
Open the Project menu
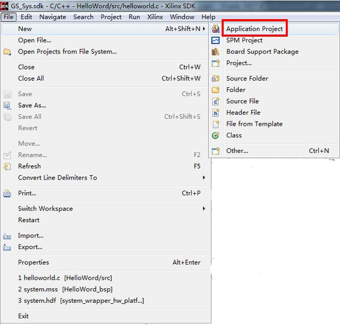111,17
